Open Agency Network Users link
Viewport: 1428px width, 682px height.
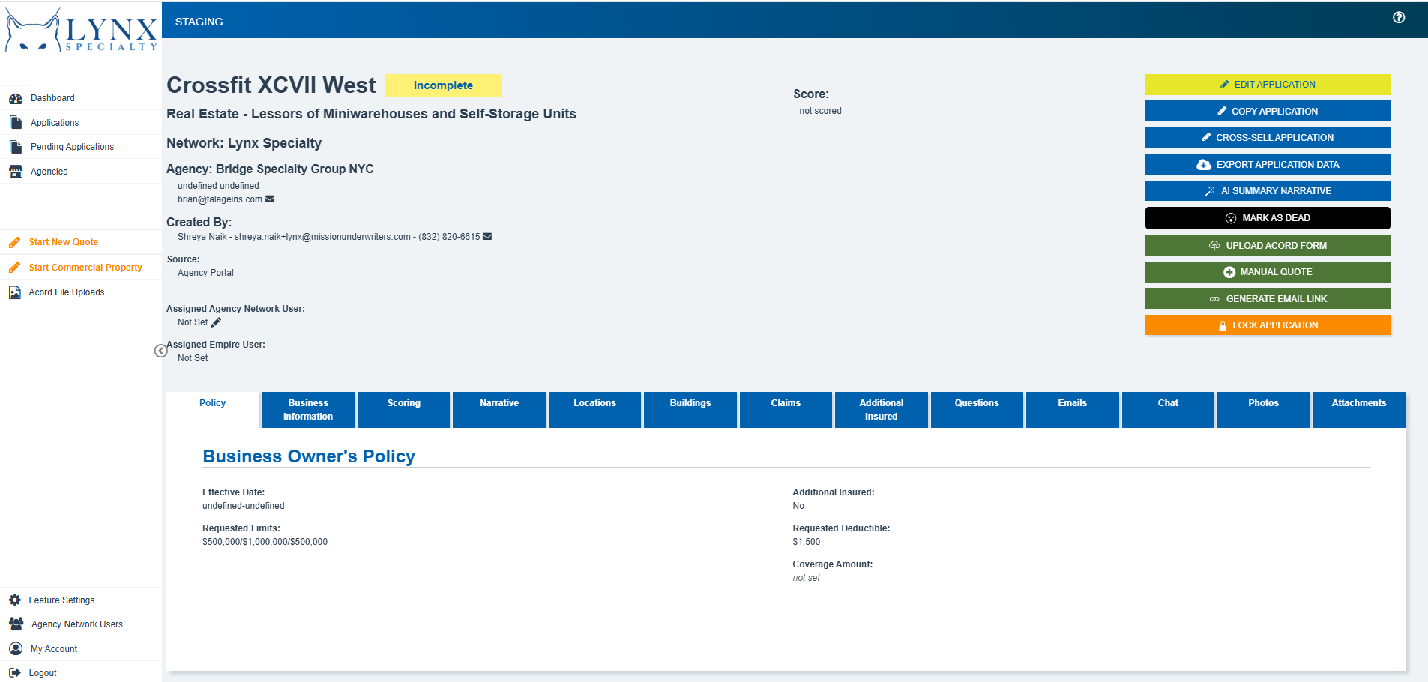click(x=77, y=624)
